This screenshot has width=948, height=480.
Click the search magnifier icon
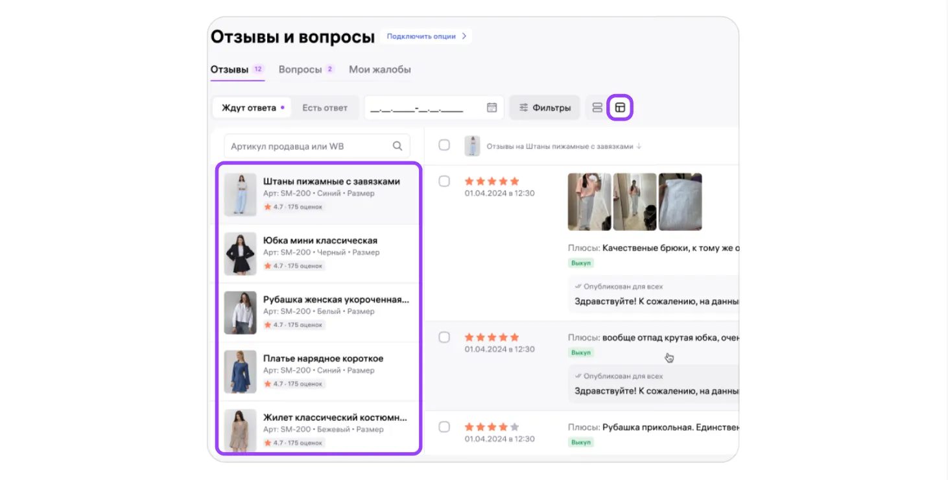click(x=397, y=147)
